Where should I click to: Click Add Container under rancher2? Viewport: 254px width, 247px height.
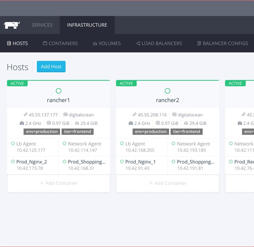168,183
